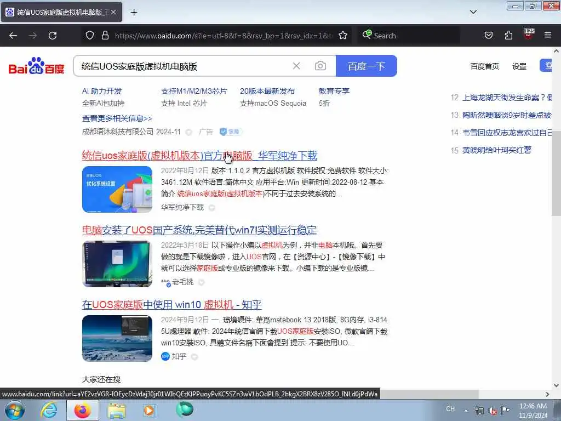
Task: Open result 在UOS家庭版中使用 win10 虚拟机
Action: coord(171,305)
